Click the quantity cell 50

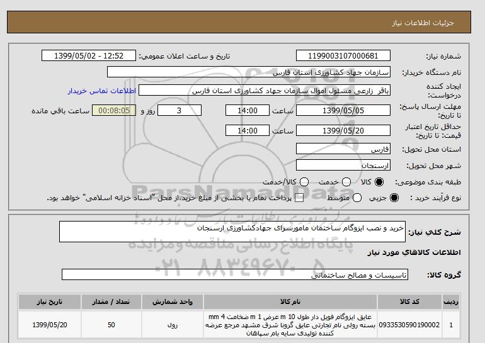point(111,325)
